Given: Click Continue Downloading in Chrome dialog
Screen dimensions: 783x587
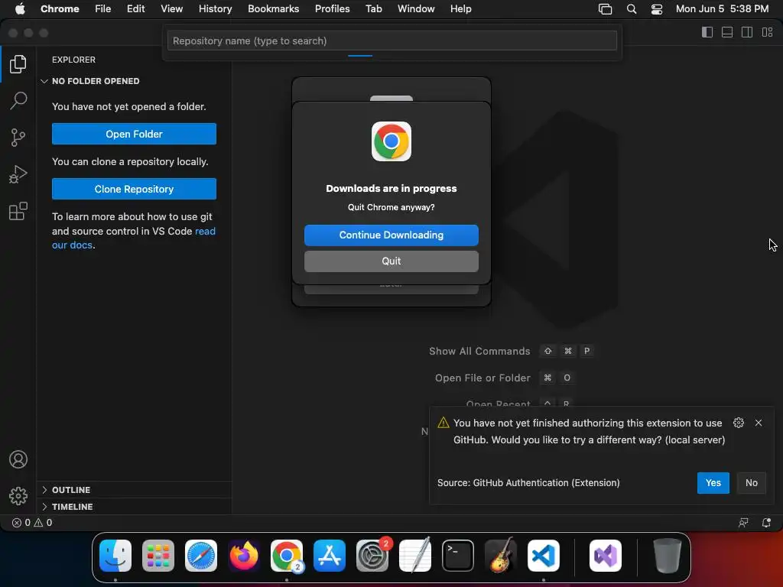Looking at the screenshot, I should [x=391, y=235].
